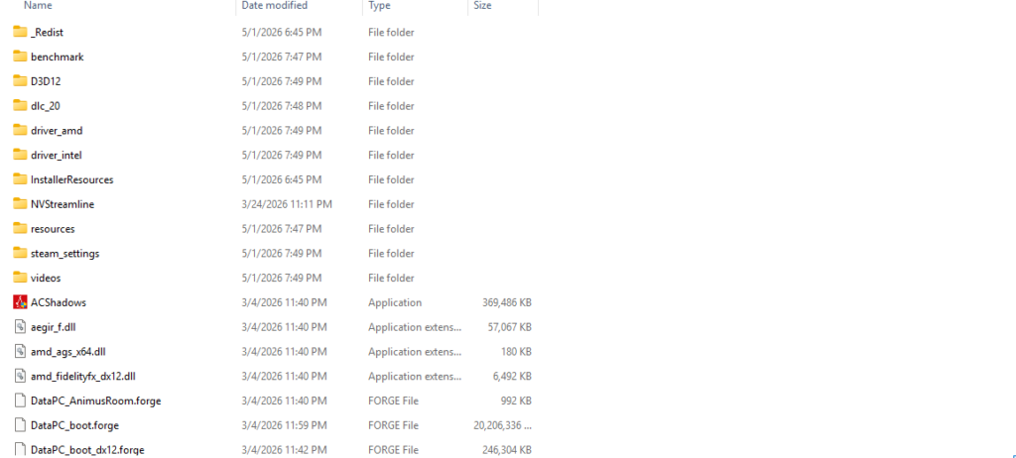Click the folder name driver_amd

57,130
